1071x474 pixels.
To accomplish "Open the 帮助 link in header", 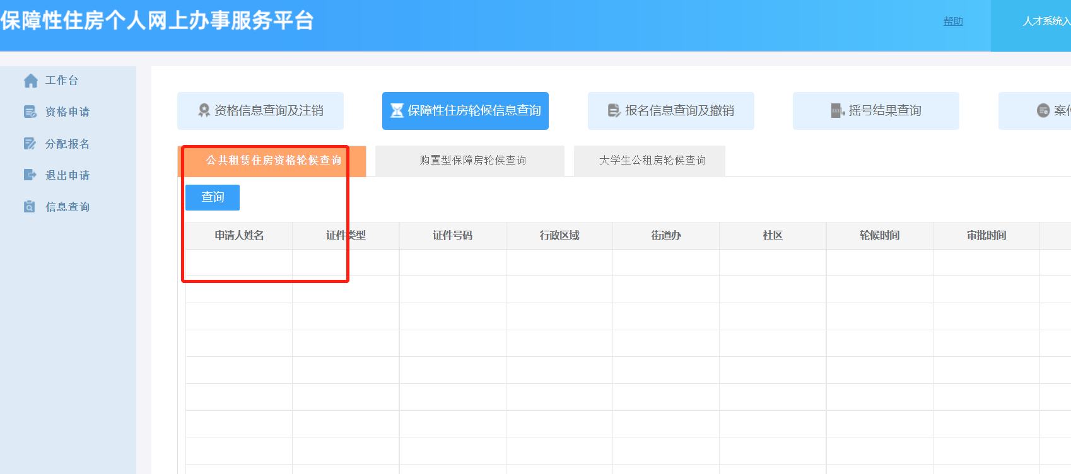I will coord(952,21).
